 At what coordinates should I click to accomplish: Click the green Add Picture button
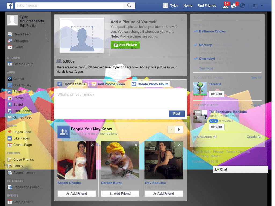(125, 45)
